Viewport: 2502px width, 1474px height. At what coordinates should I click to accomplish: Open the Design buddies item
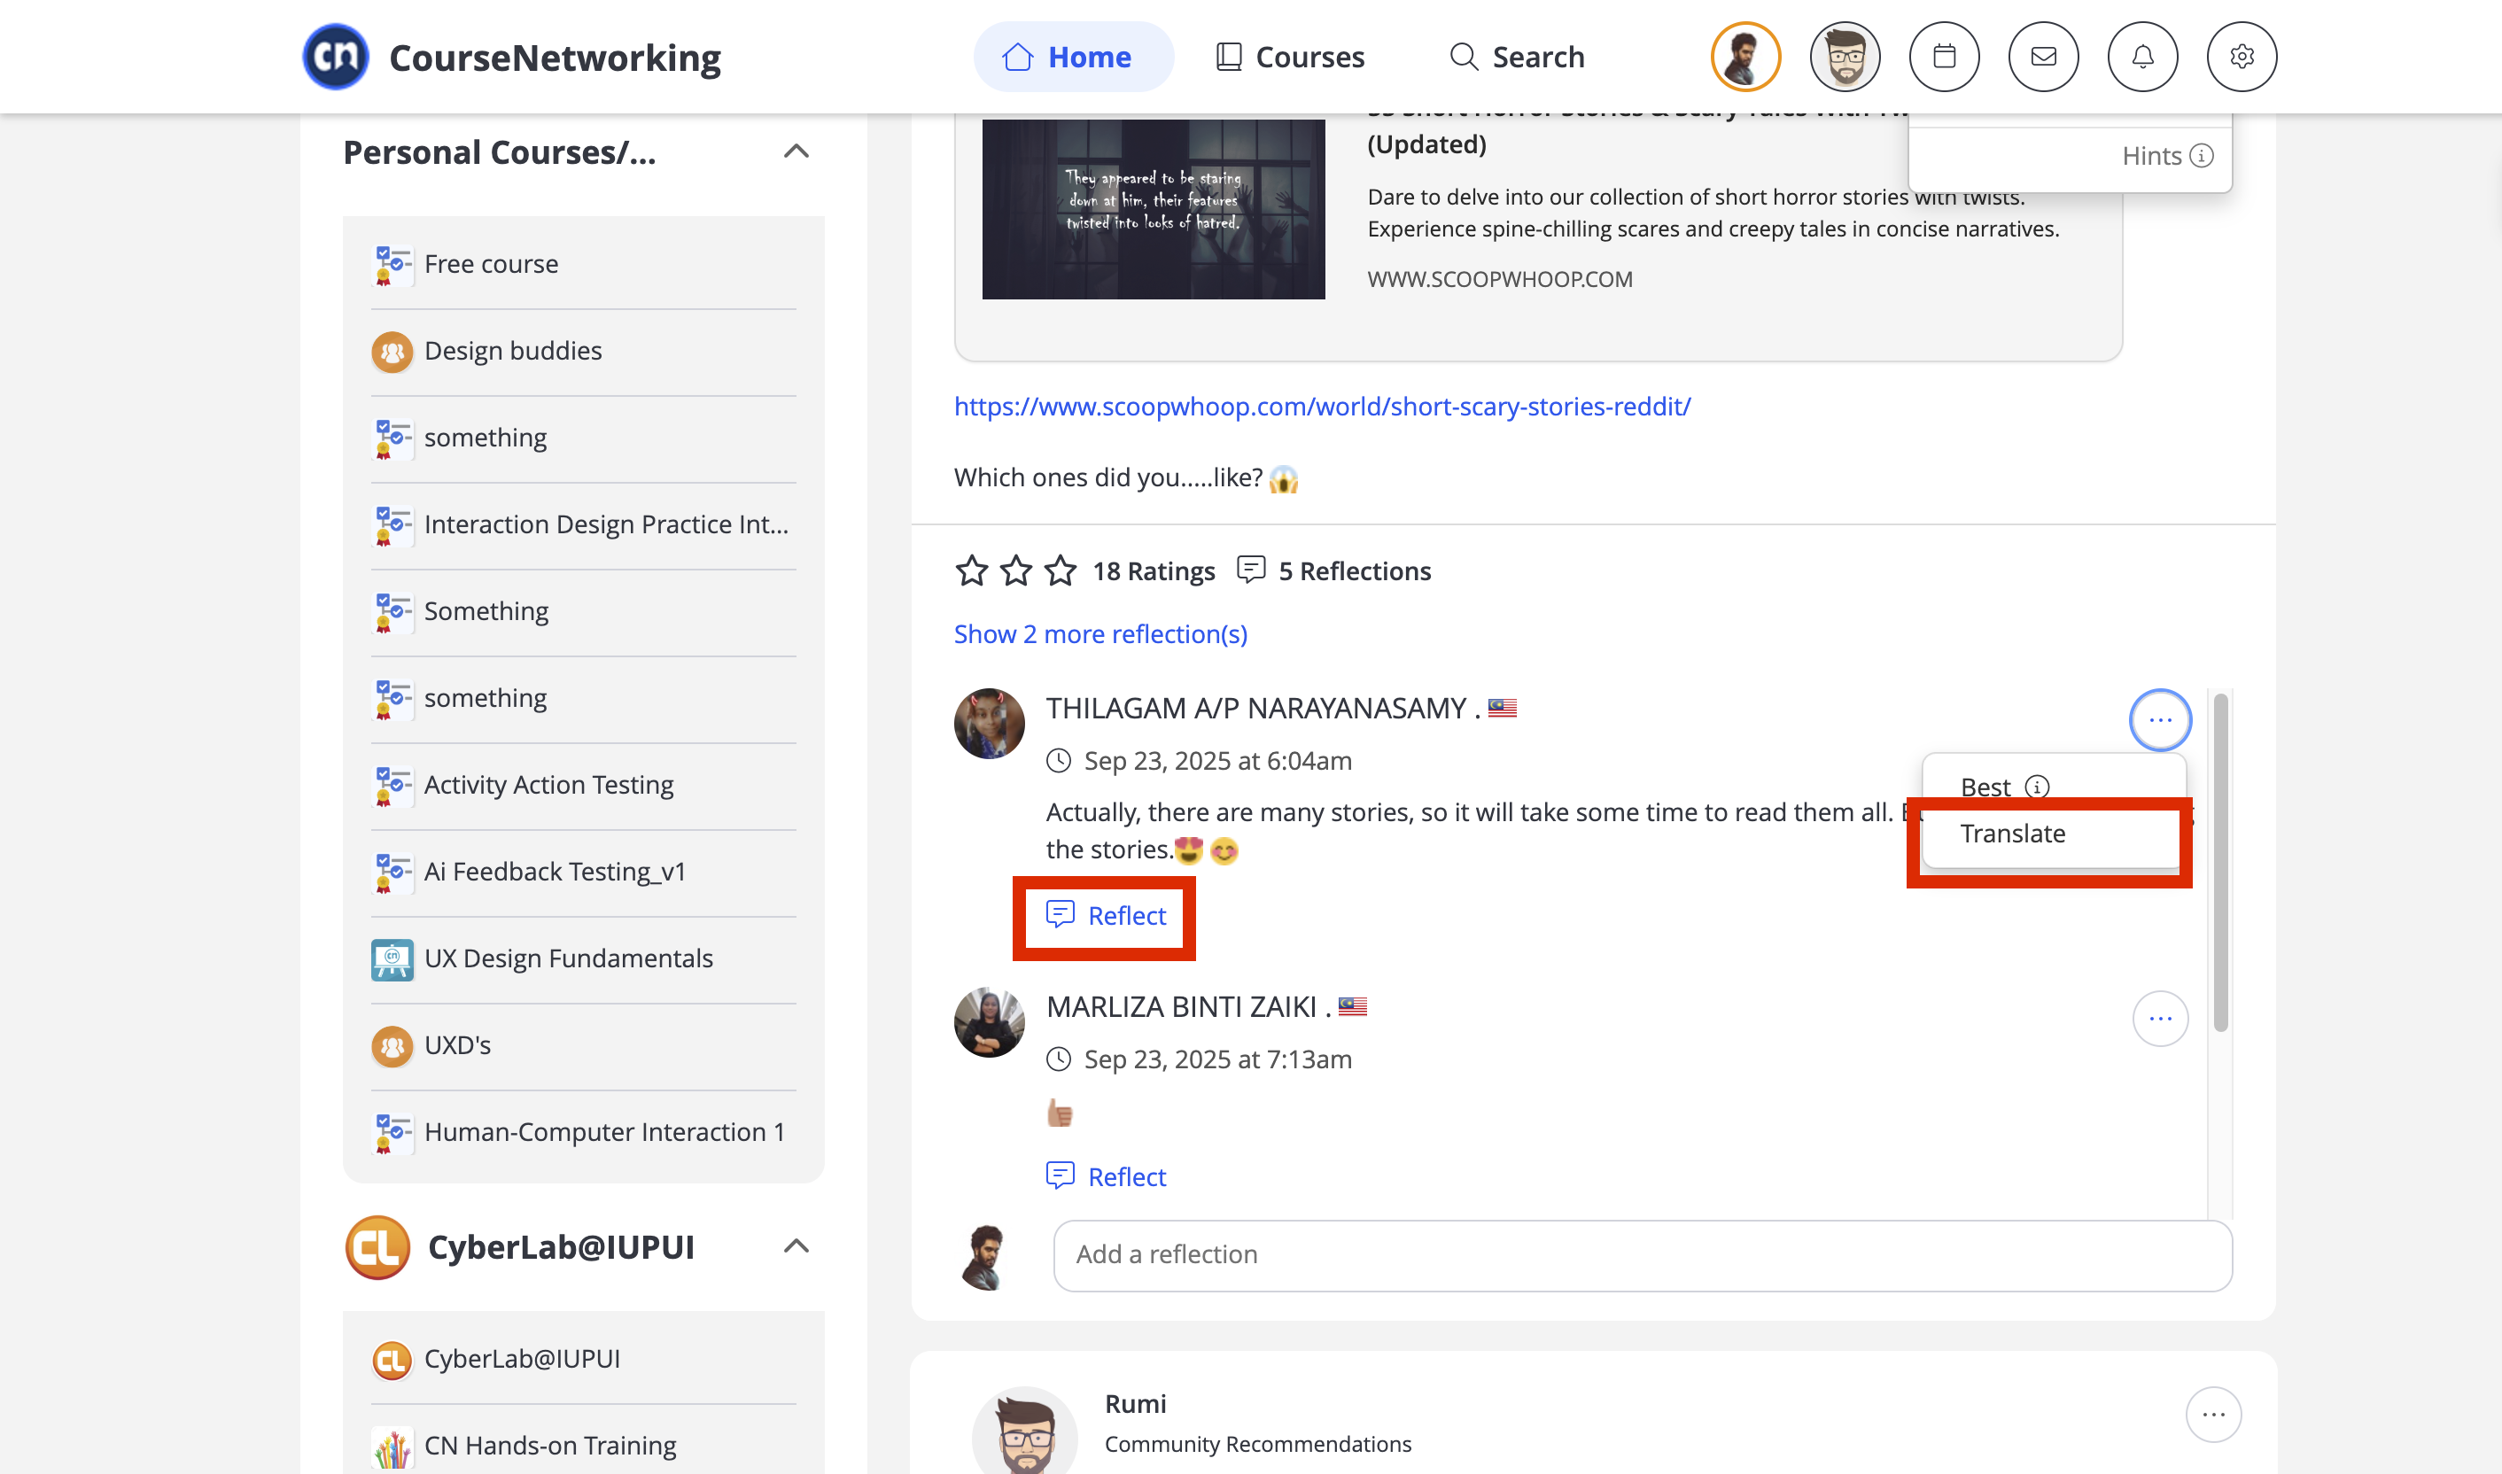[584, 352]
